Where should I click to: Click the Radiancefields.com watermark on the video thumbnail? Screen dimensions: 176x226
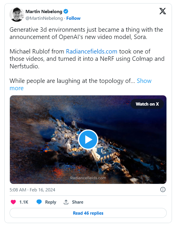88,178
